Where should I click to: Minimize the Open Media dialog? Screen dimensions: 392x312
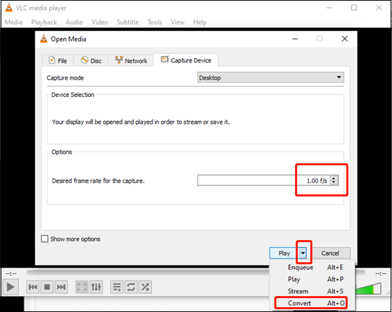[295, 39]
